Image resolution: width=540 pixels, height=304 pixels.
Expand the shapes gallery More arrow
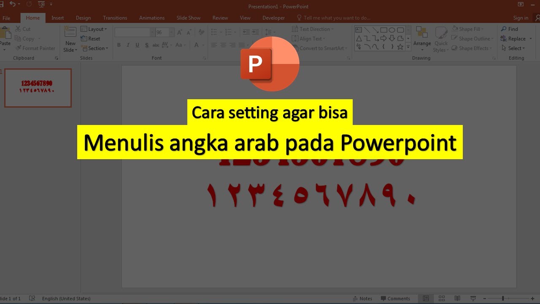coord(408,47)
